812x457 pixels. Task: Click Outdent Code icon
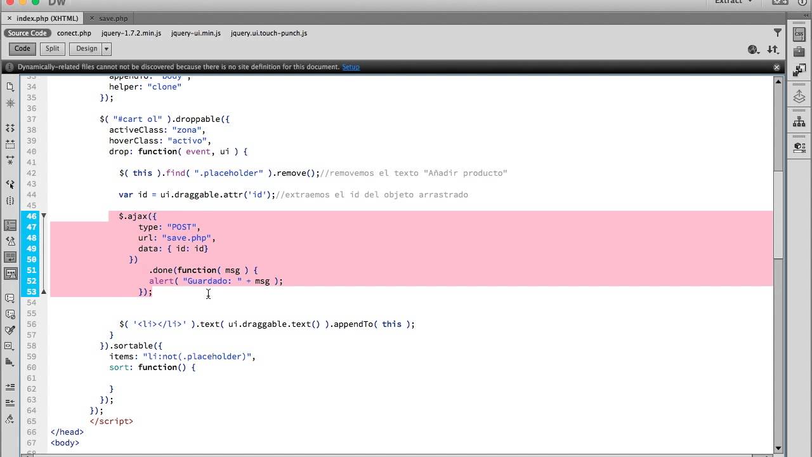(10, 402)
